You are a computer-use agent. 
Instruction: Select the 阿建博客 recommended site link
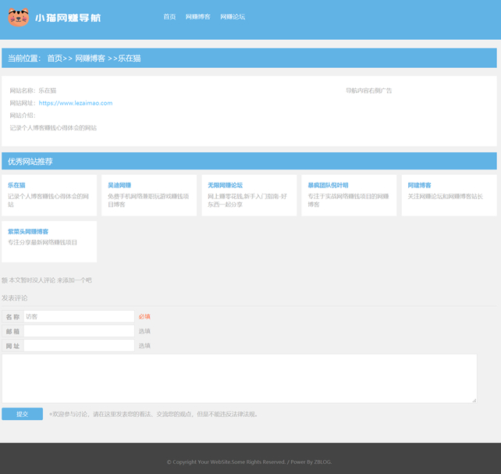tap(419, 185)
